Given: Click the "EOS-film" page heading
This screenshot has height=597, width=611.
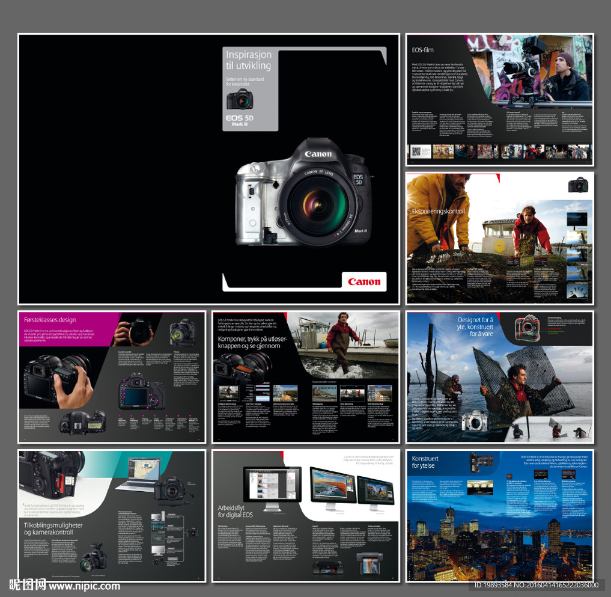Looking at the screenshot, I should point(422,50).
